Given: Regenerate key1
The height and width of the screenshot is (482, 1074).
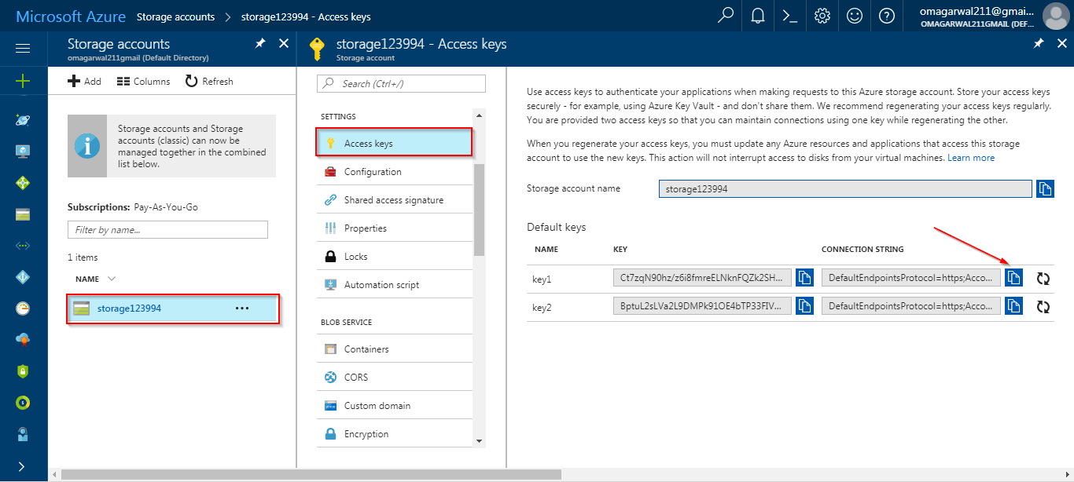Looking at the screenshot, I should click(1043, 279).
